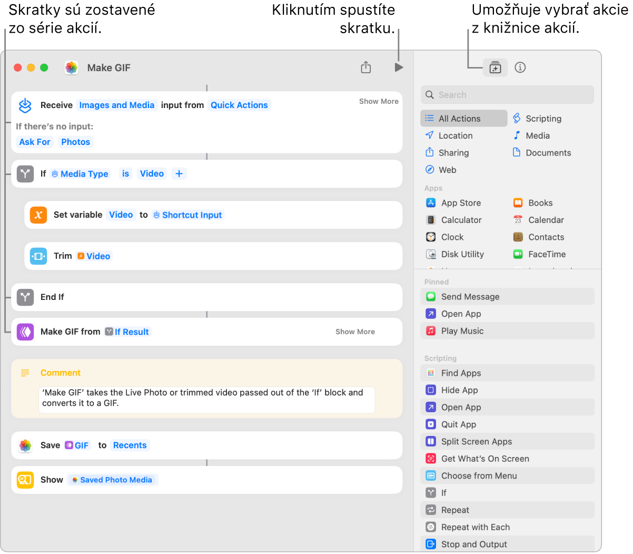Open Disk Utility app actions
The height and width of the screenshot is (554, 633).
tap(455, 254)
